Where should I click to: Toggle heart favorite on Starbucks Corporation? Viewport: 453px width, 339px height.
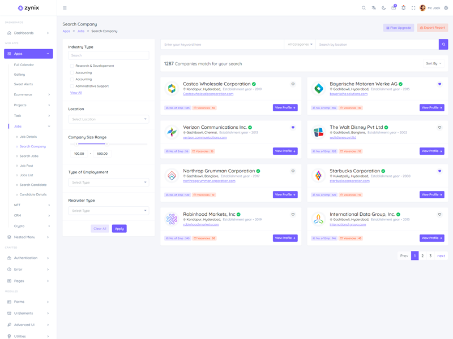439,171
